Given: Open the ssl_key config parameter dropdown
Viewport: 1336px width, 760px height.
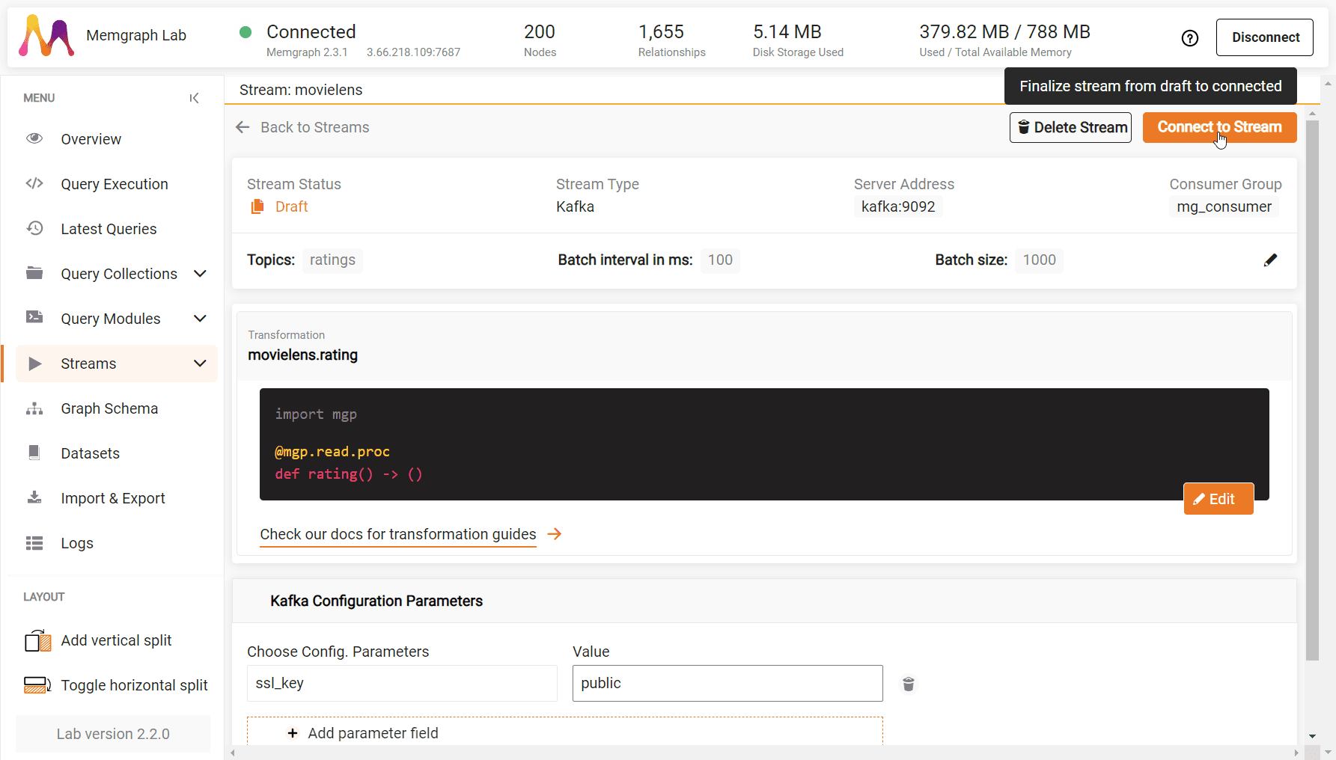Looking at the screenshot, I should coord(402,683).
